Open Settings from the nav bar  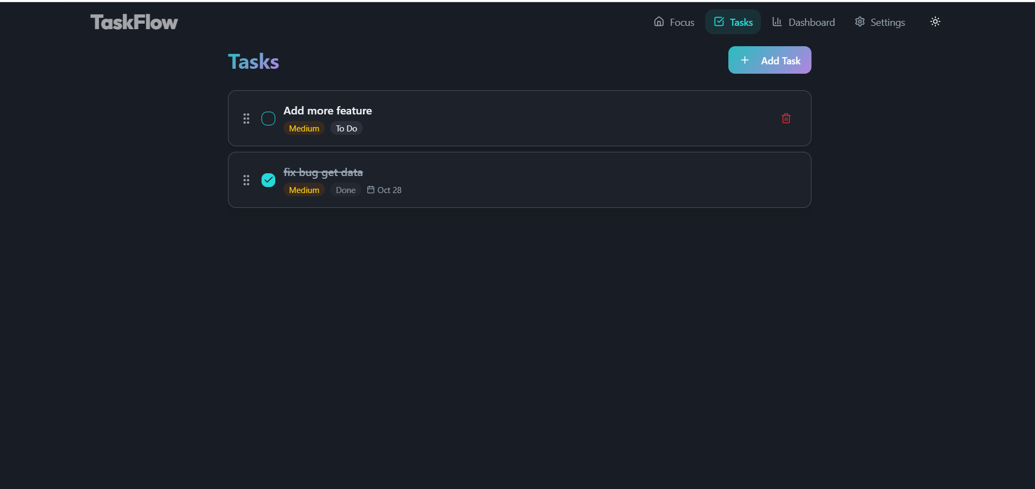pos(880,22)
